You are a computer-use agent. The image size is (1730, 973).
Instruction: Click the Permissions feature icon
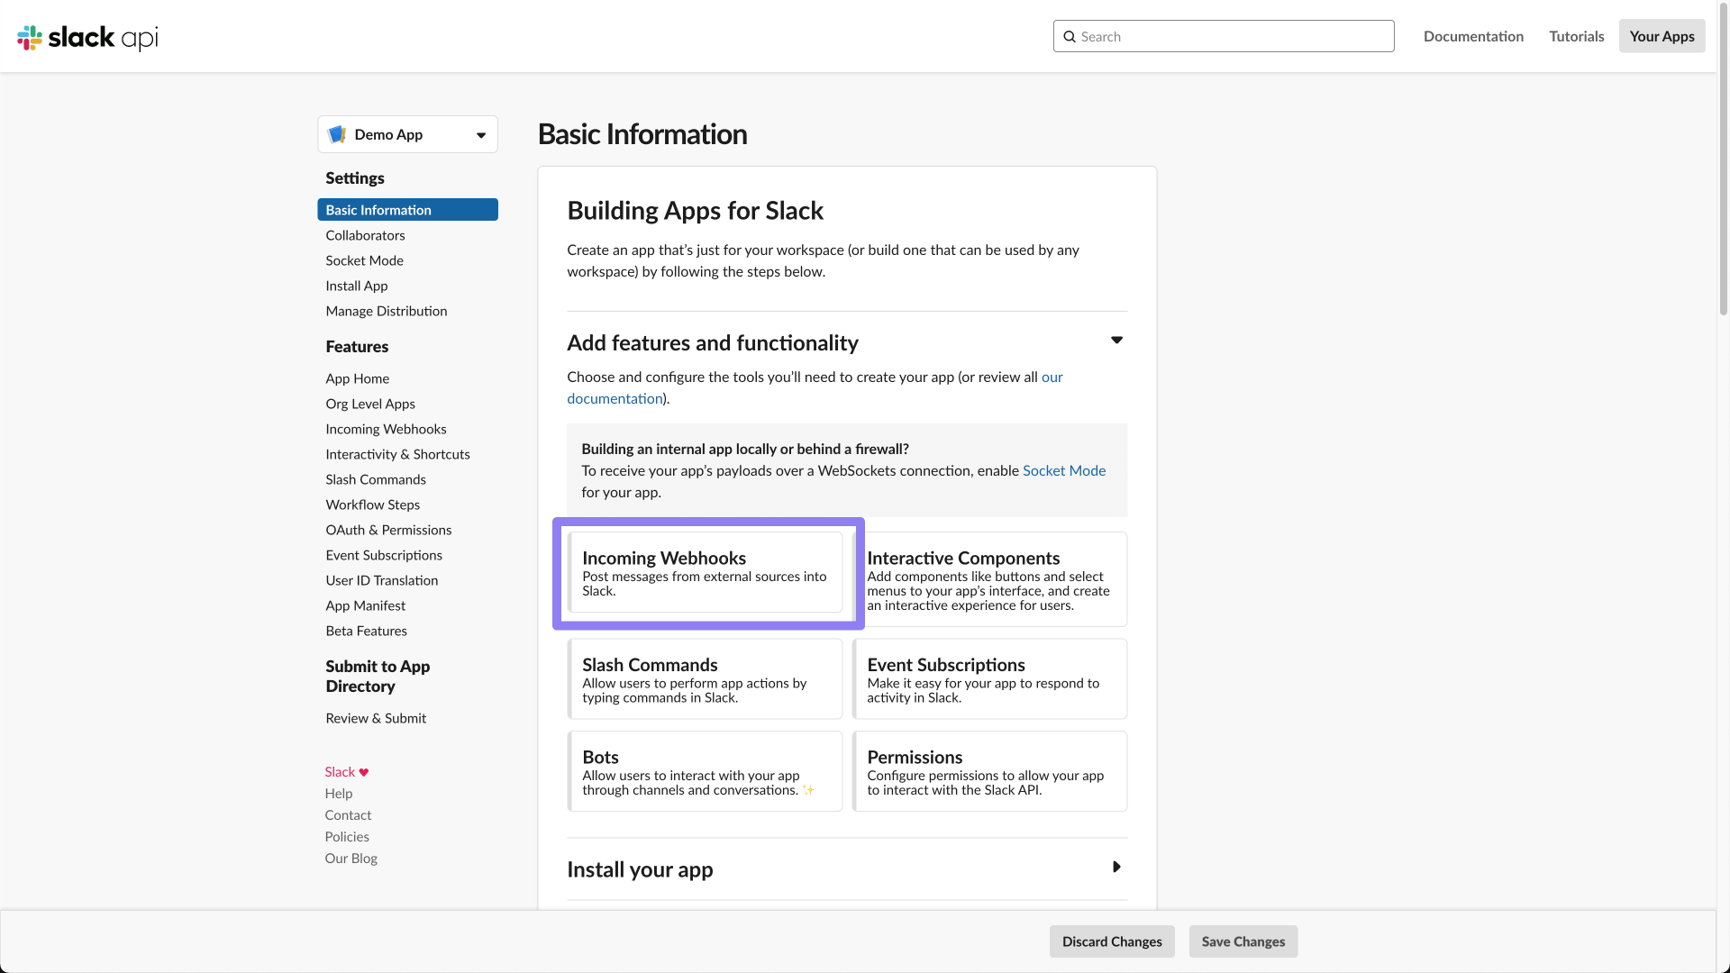[x=989, y=771]
